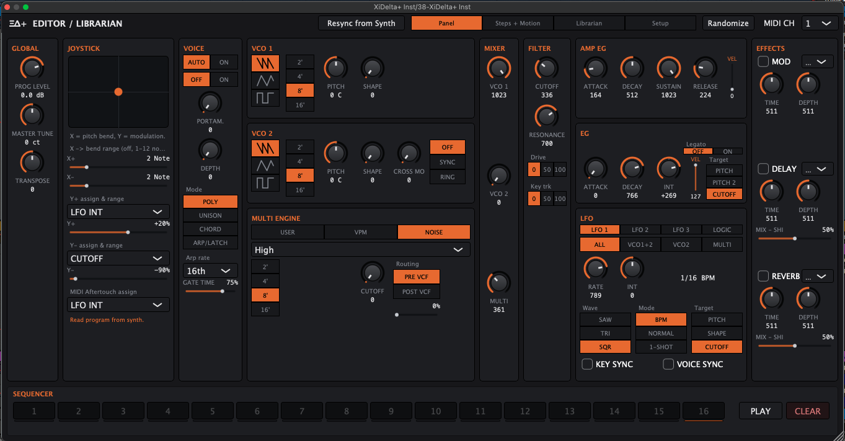845x441 pixels.
Task: Click the Mixer MULTI level knob
Action: tap(499, 283)
